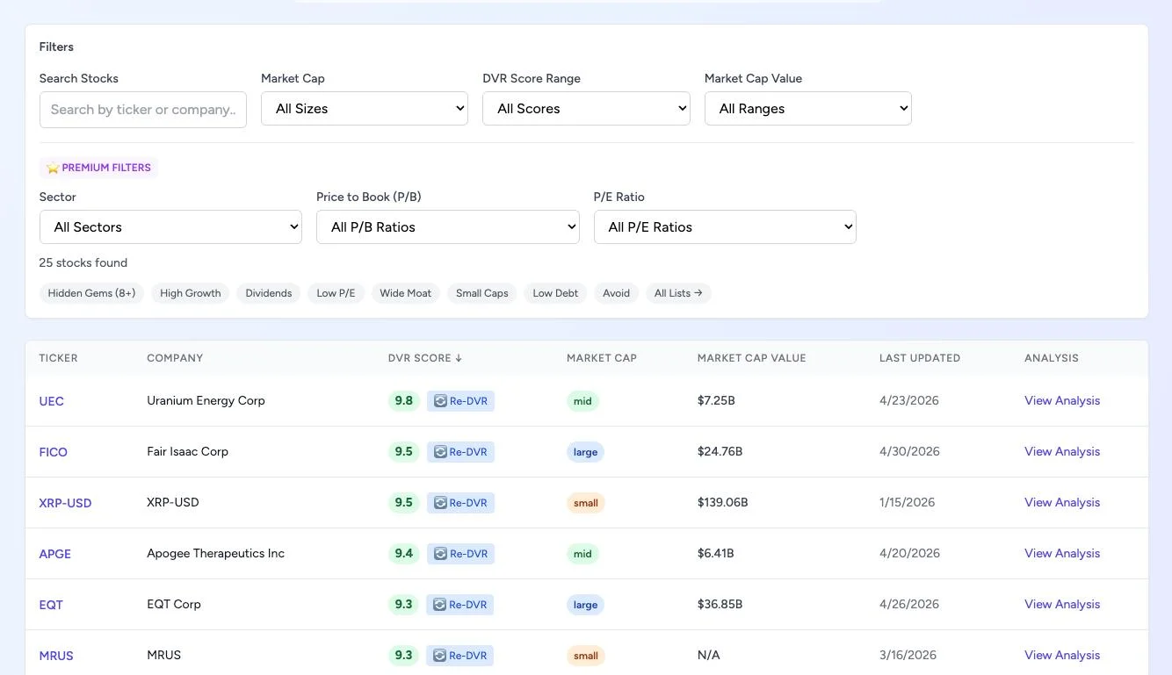Open the MRUS ticker link
Screen dimensions: 1172x675
click(56, 656)
